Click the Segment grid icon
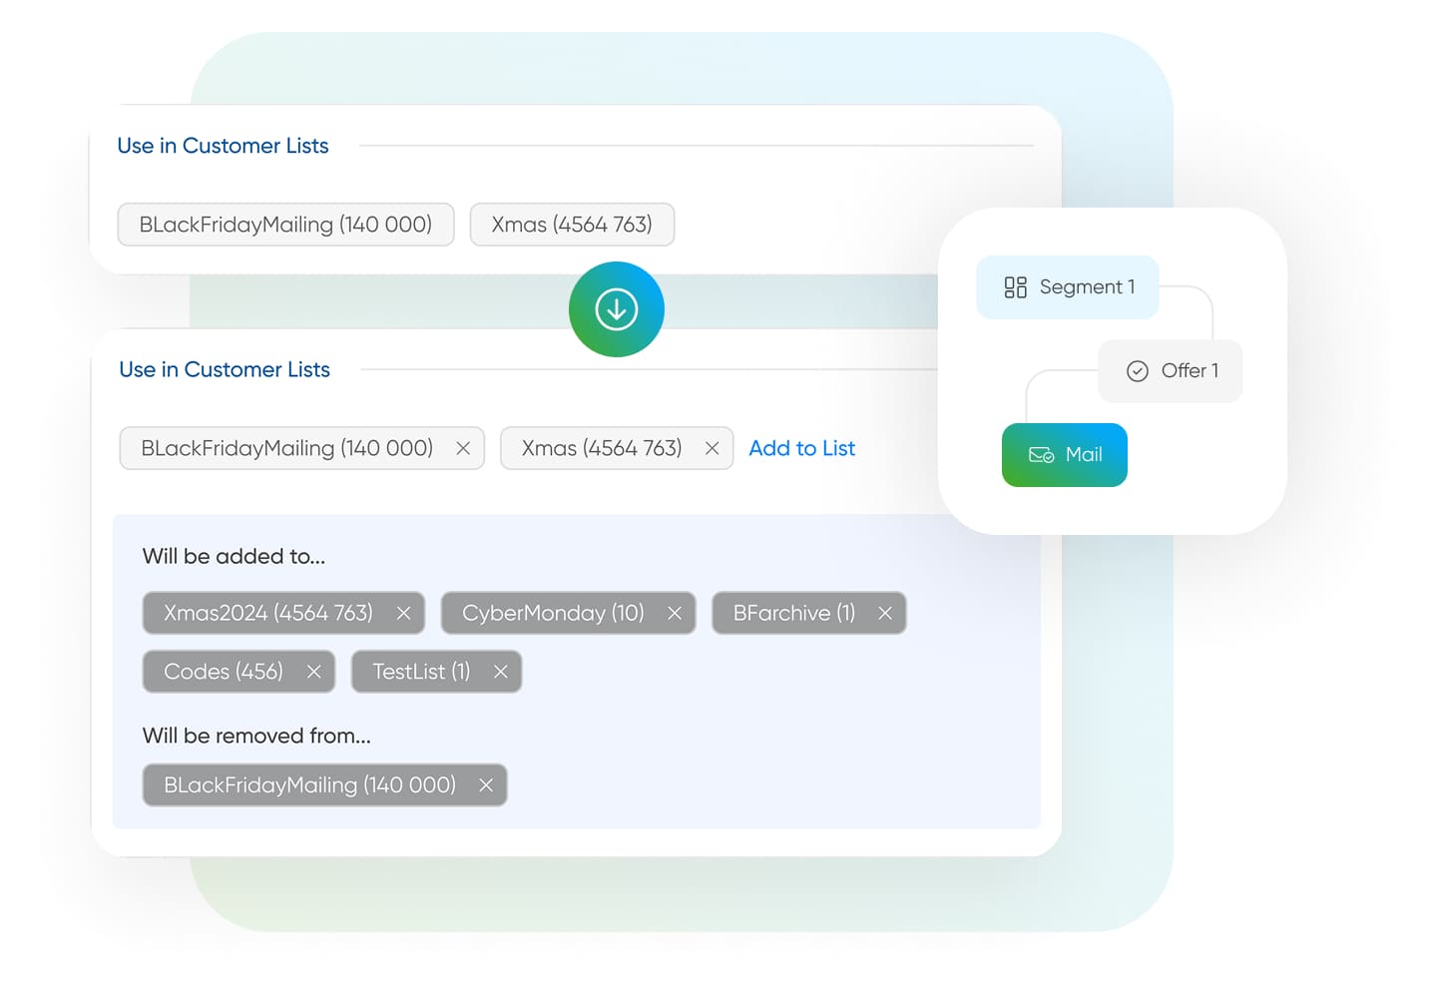Image resolution: width=1435 pixels, height=992 pixels. click(1015, 287)
